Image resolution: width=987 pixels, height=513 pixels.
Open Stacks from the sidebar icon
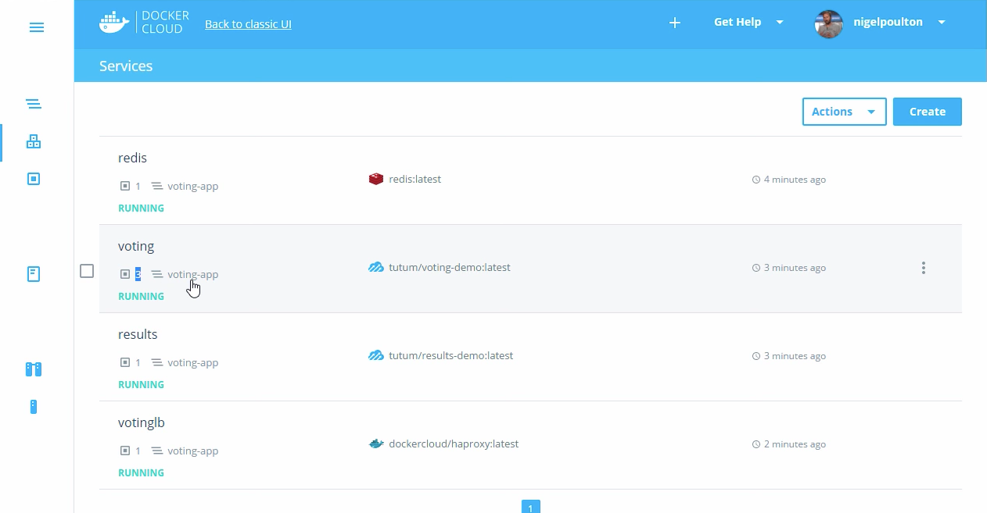33,104
